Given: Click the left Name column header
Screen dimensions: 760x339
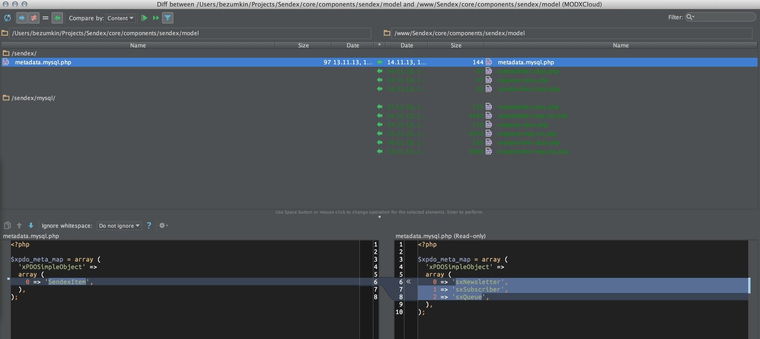Looking at the screenshot, I should click(138, 46).
